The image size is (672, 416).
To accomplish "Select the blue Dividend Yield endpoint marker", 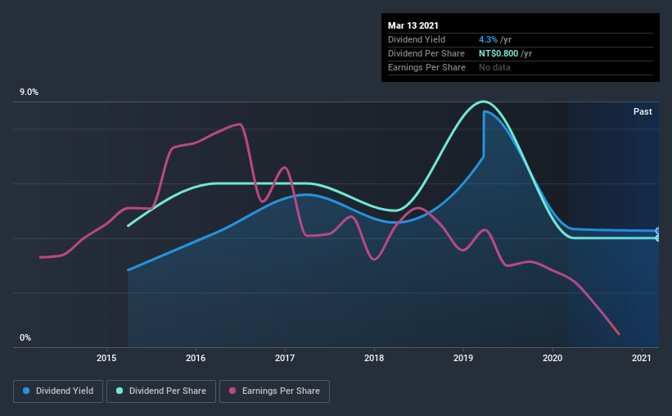I will pos(658,231).
